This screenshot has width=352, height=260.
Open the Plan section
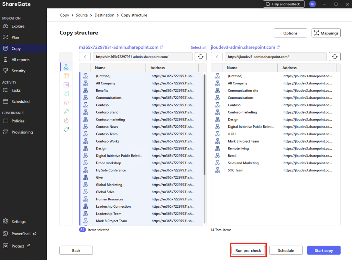pos(15,37)
